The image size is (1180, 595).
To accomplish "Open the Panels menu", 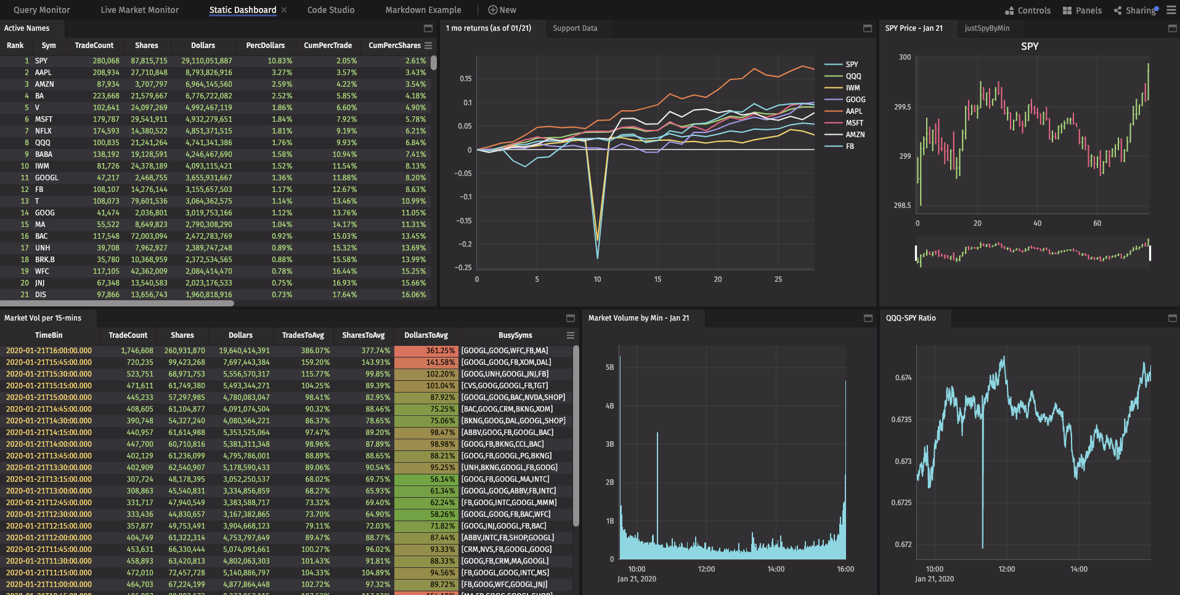I will coord(1083,10).
